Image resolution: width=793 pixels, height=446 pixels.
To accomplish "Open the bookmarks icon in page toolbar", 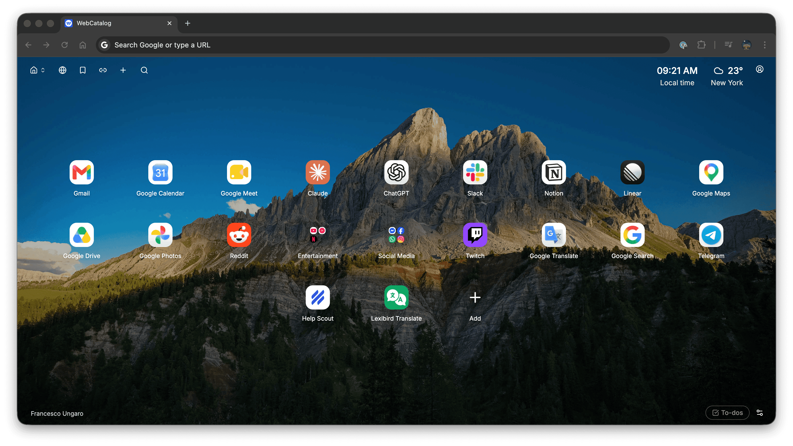I will (x=82, y=70).
